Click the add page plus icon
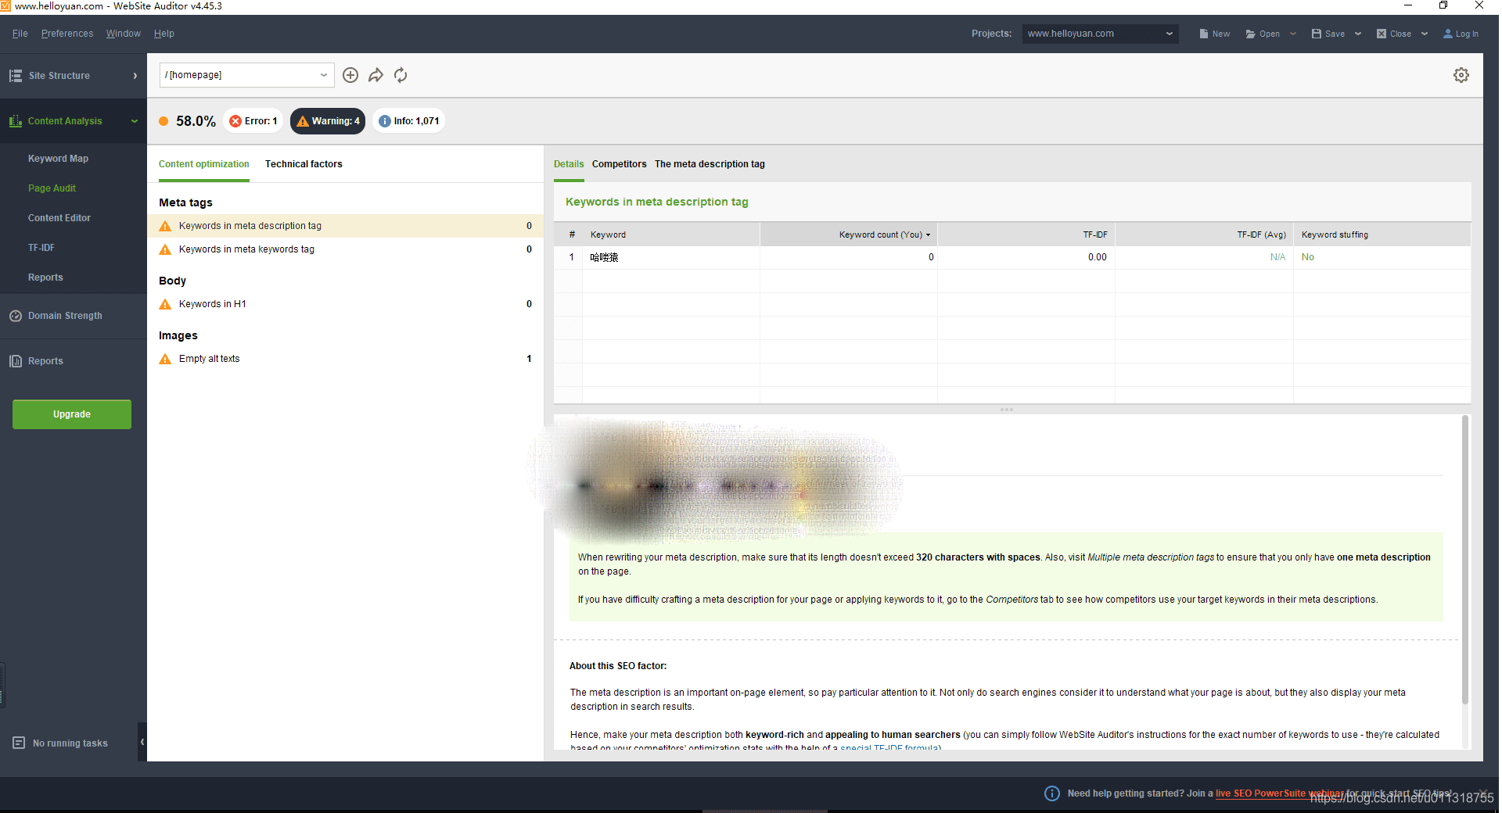 click(350, 75)
